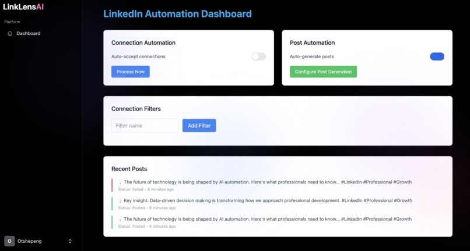
Task: Click the Otshepeng username text
Action: click(29, 241)
